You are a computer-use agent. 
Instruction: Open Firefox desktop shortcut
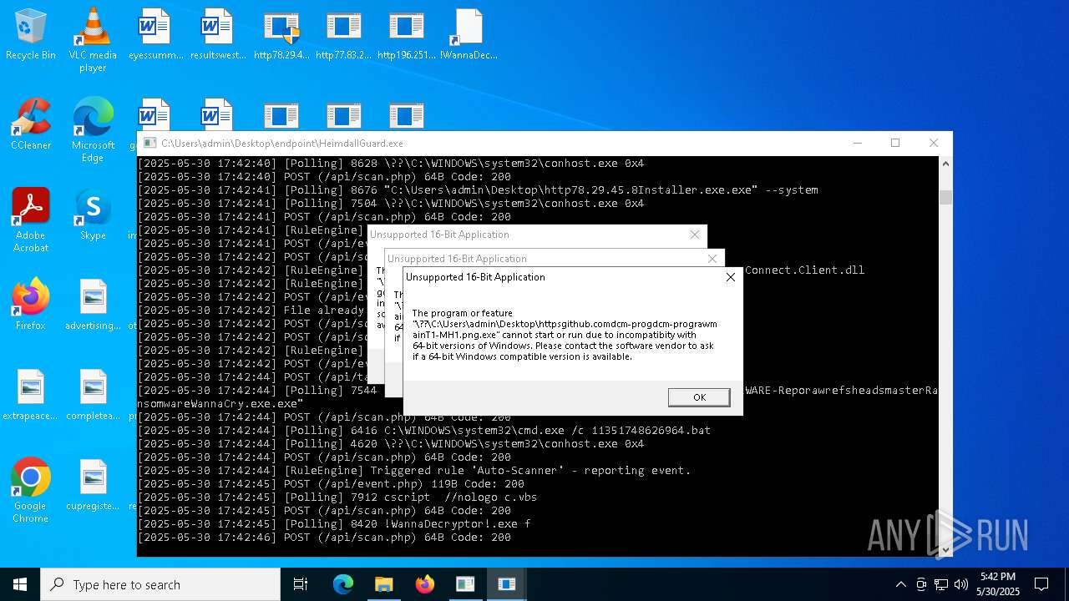[31, 306]
